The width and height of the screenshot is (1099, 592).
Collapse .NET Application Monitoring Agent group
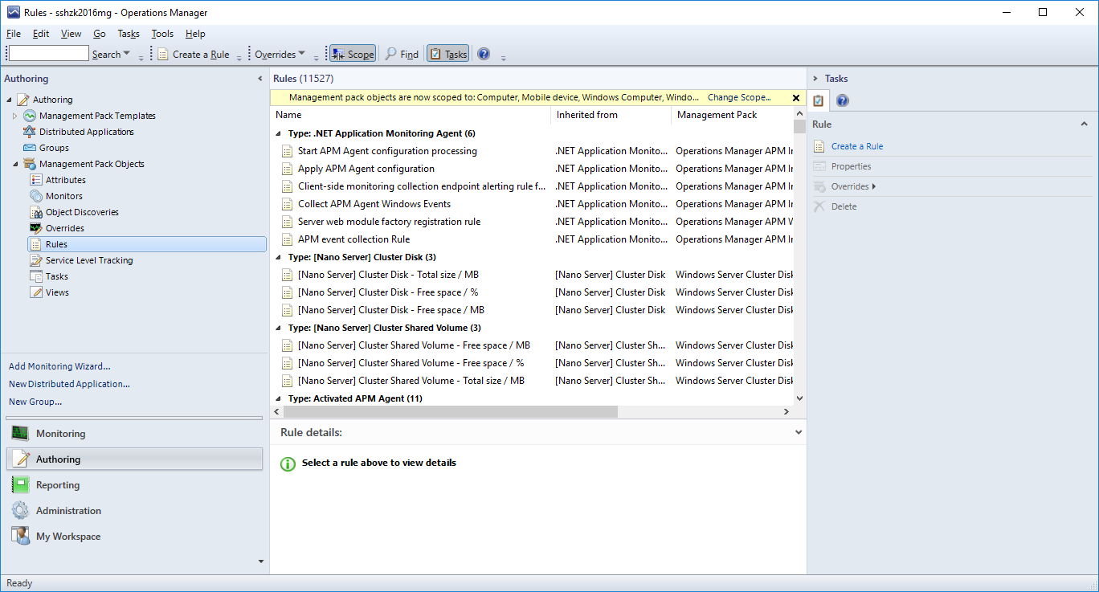point(279,133)
